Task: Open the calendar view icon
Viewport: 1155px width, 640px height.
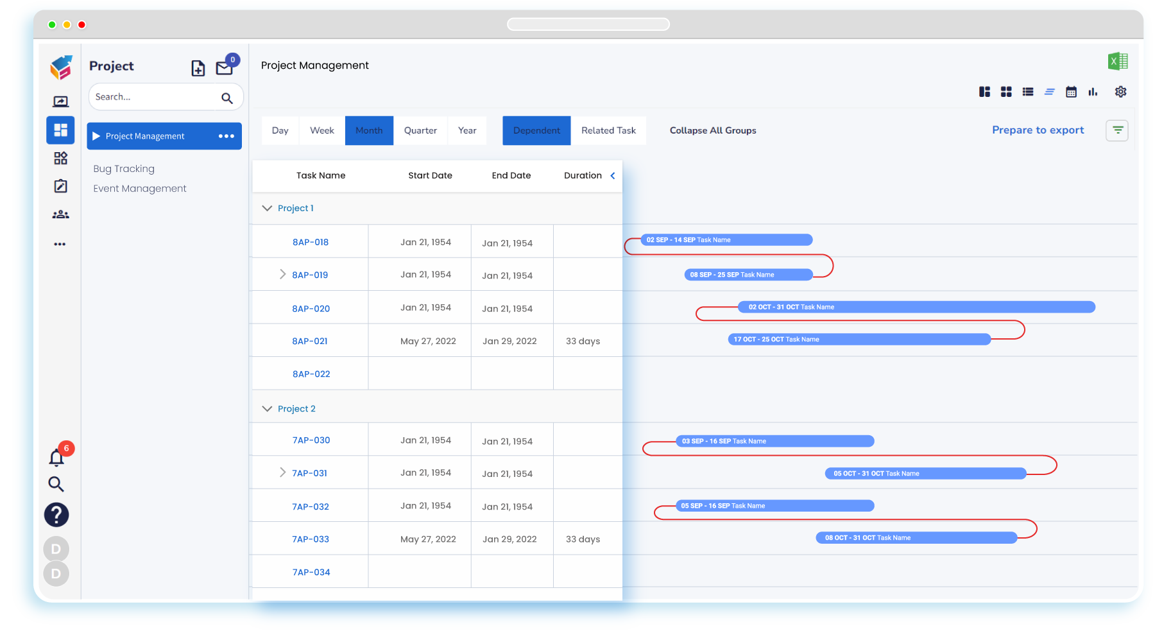Action: 1071,92
